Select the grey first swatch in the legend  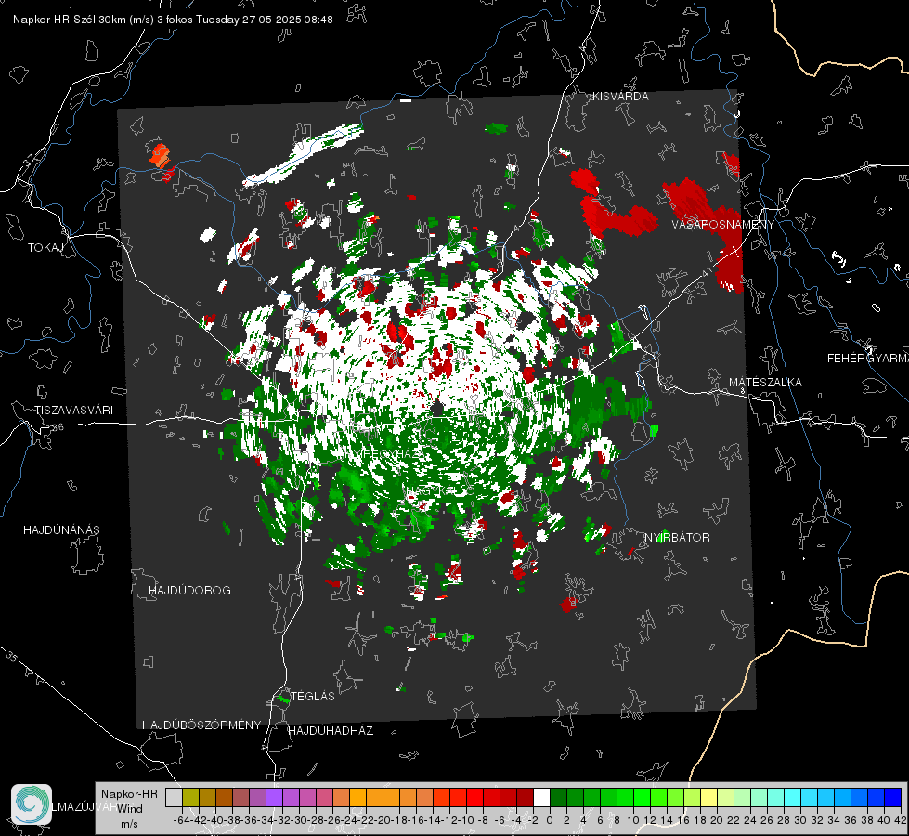click(174, 797)
